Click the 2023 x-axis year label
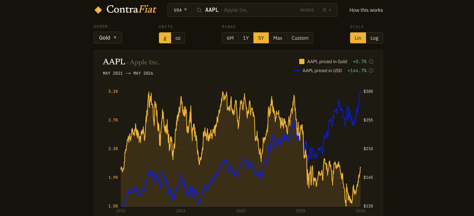474x216 pixels. [241, 211]
